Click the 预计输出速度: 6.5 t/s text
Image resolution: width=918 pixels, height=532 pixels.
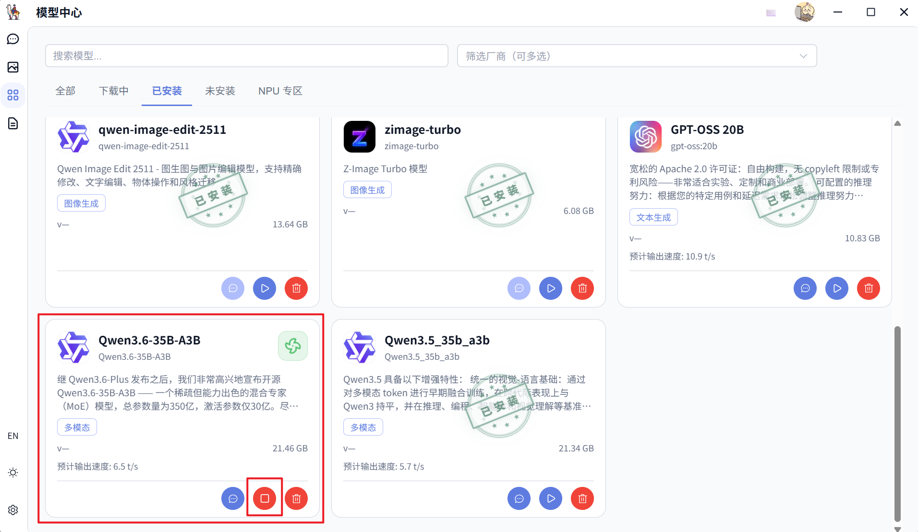[x=97, y=467]
